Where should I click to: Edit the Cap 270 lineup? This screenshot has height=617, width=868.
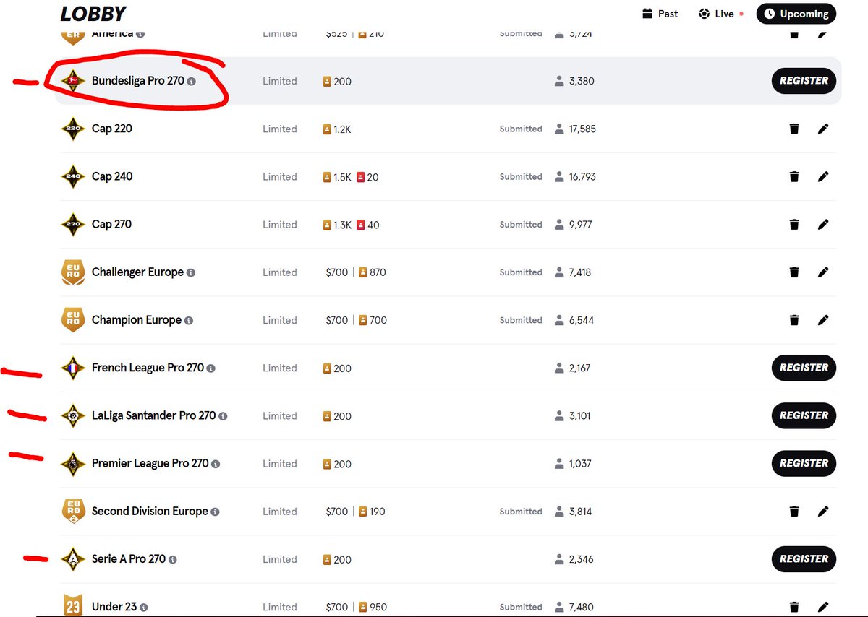point(822,224)
